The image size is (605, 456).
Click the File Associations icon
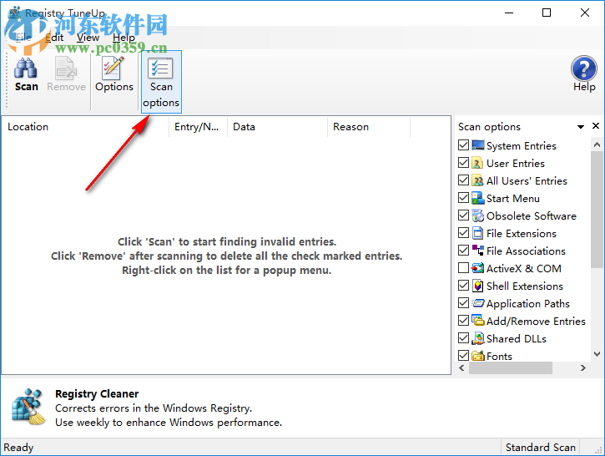[477, 251]
